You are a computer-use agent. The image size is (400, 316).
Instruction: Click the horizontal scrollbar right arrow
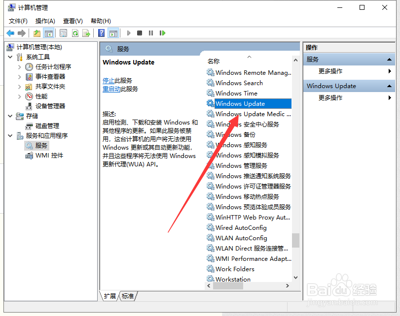coord(288,285)
